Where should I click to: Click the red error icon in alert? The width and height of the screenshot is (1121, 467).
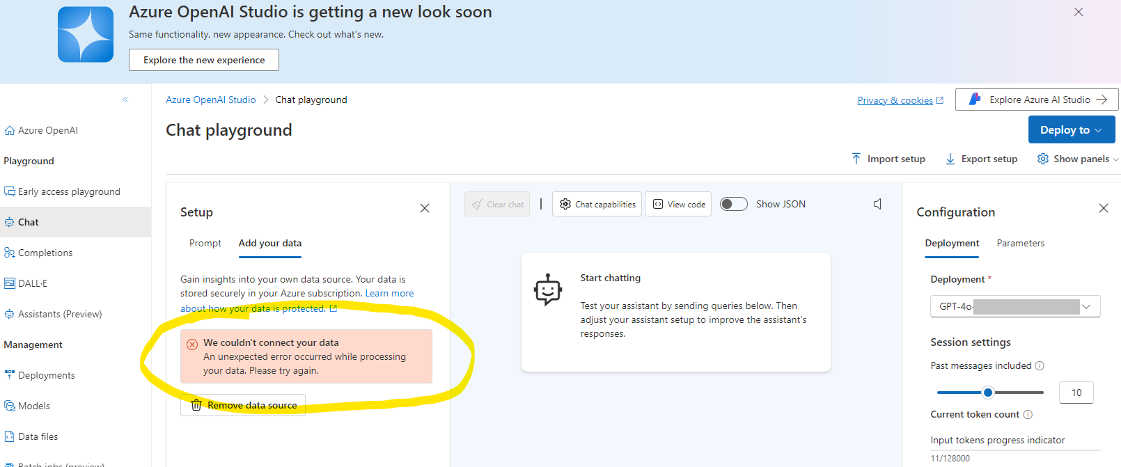coord(192,345)
